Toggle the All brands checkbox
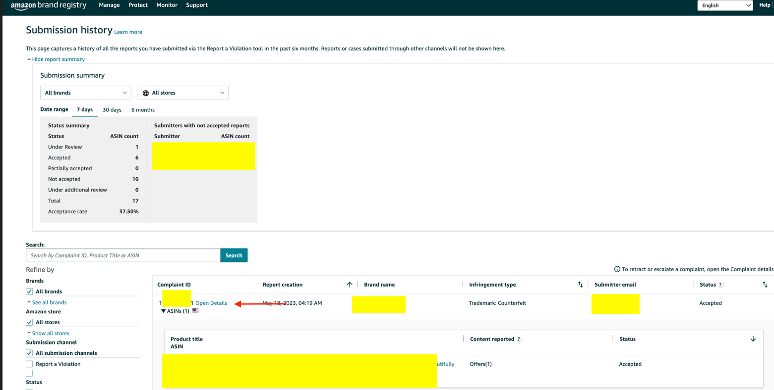This screenshot has width=774, height=390. 29,292
